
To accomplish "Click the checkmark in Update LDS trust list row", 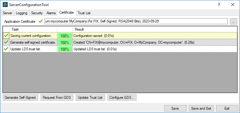I will pos(6,49).
